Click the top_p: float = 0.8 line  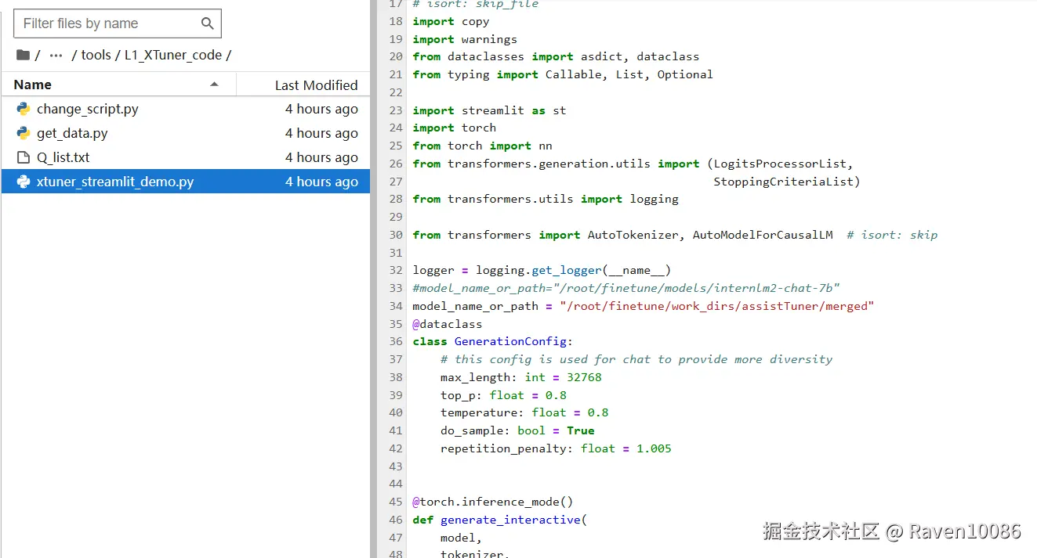[x=503, y=395]
